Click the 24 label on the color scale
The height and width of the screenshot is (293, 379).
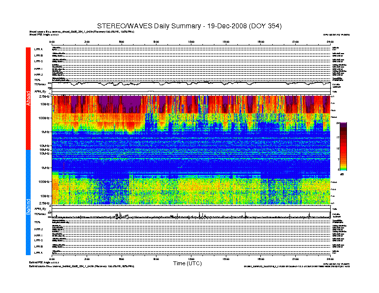coord(338,124)
